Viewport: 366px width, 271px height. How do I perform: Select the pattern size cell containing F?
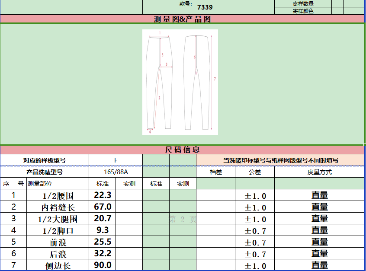[116, 160]
